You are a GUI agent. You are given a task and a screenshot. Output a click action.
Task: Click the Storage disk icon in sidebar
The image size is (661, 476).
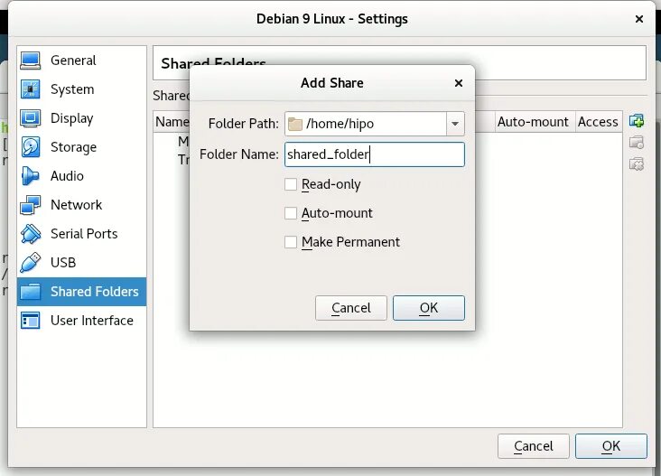point(31,147)
